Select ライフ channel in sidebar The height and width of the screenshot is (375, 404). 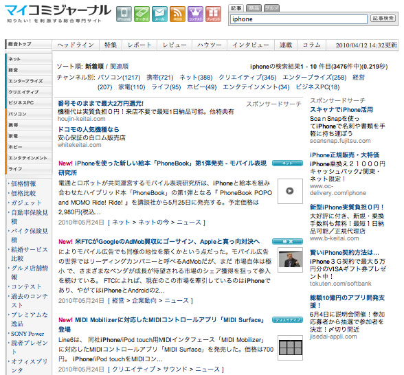tap(28, 169)
